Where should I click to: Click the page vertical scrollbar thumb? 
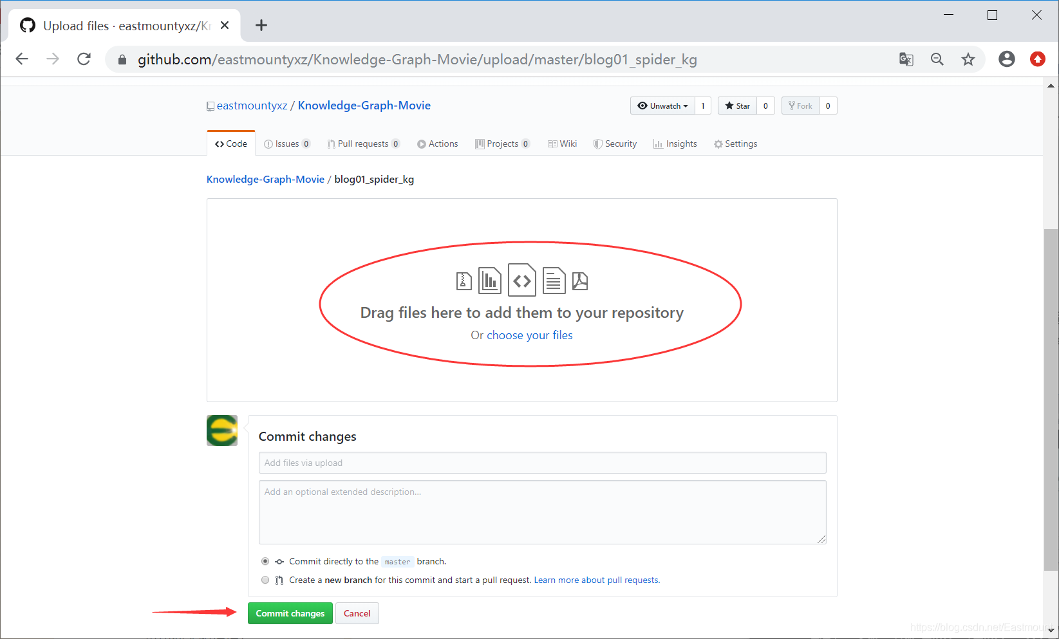pos(1051,400)
